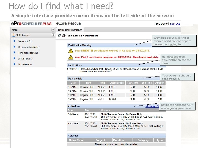Click the 7/1/2014 schedule date cell
The image size is (198, 148).
pos(72,87)
